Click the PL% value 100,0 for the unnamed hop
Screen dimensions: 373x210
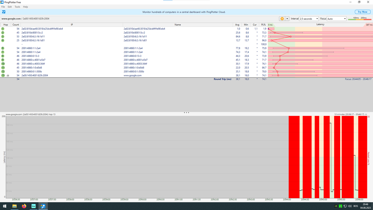pyautogui.click(x=264, y=44)
